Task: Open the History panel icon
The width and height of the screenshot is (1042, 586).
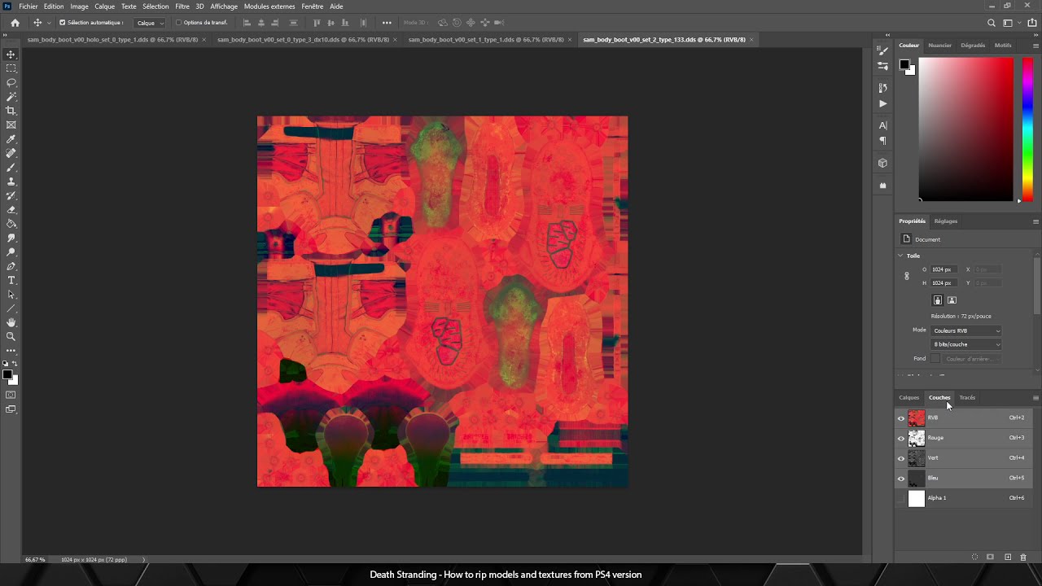Action: pos(882,87)
